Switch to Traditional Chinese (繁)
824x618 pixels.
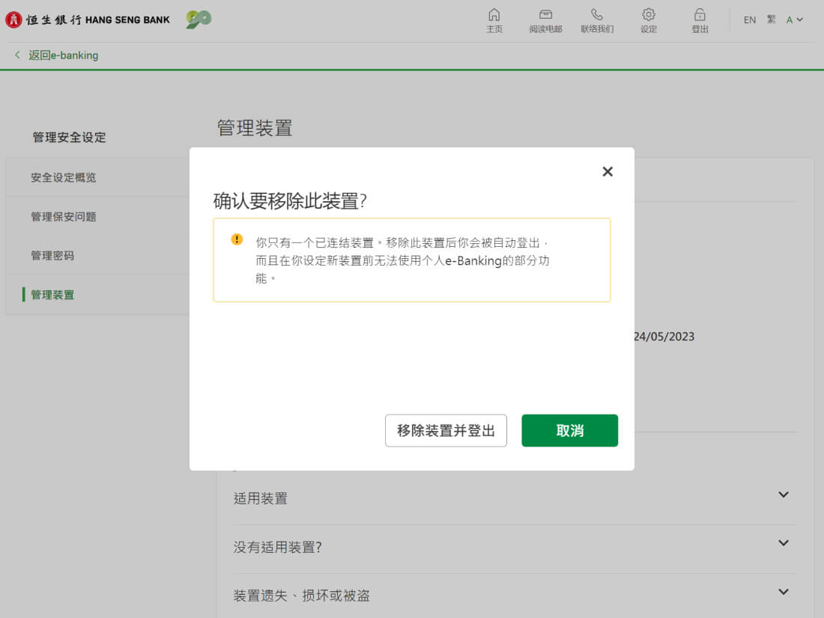[772, 20]
